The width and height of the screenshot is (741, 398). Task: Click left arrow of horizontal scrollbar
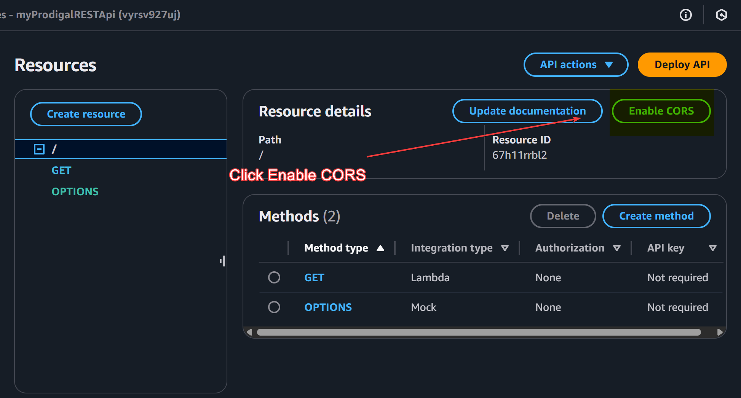point(249,332)
